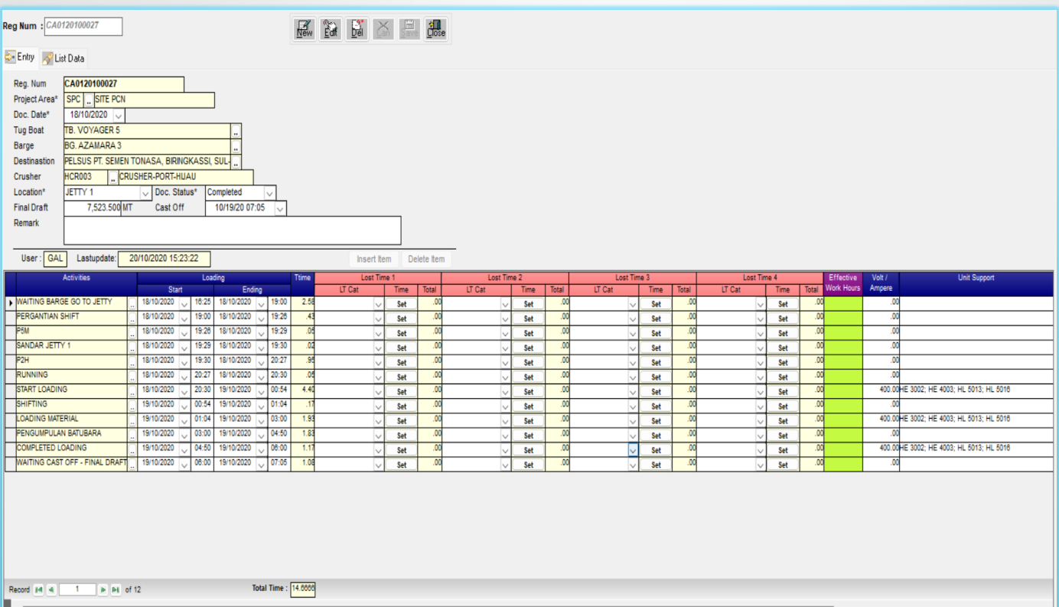Open the Crusher lookup button
The height and width of the screenshot is (607, 1059).
pos(113,178)
